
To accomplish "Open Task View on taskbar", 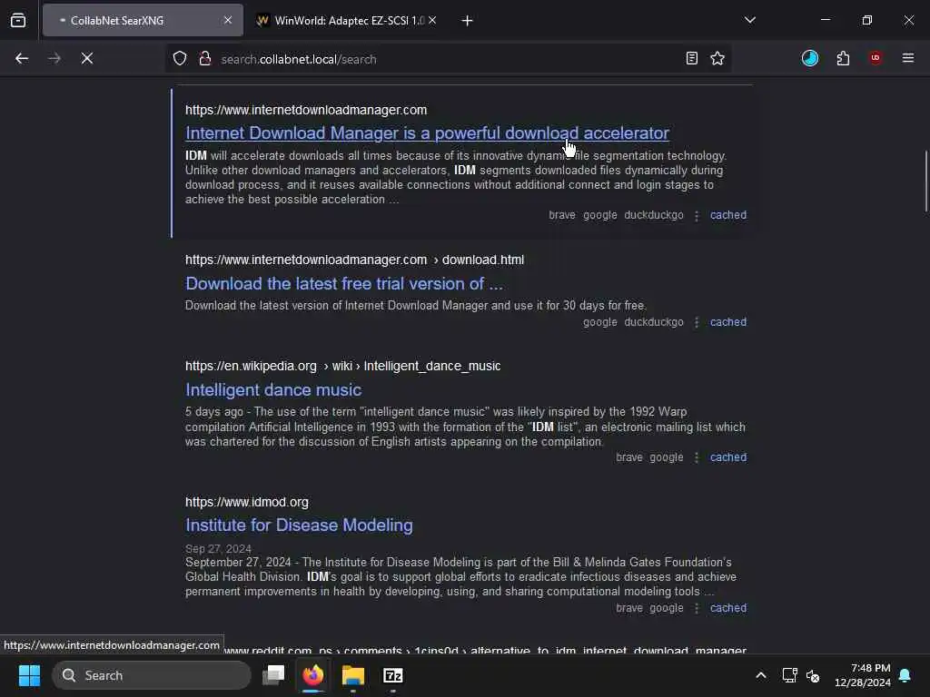I will (x=273, y=675).
